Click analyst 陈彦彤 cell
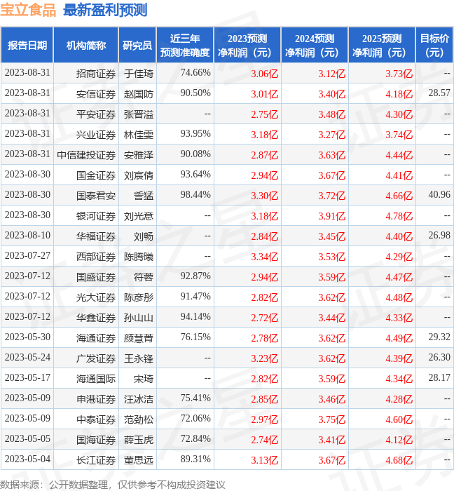 (139, 297)
